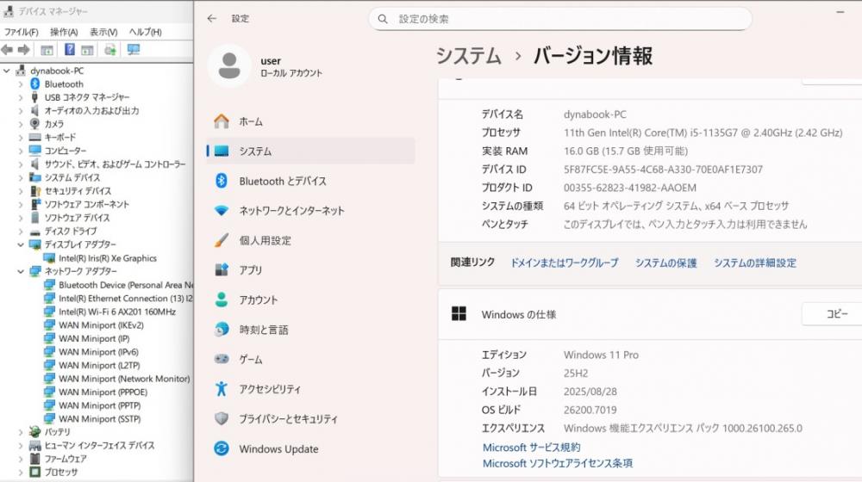The width and height of the screenshot is (862, 482).
Task: Collapse the dynabook-PC root node
Action: [7, 71]
